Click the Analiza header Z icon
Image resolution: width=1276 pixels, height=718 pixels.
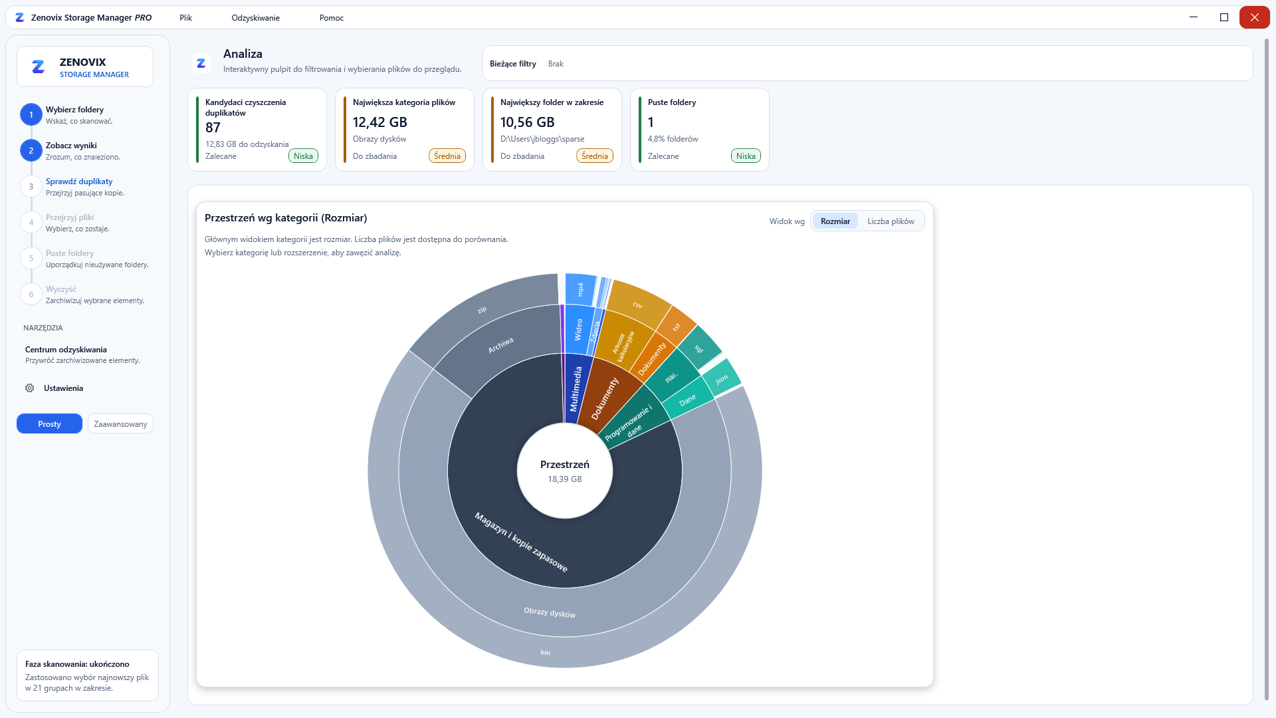(x=201, y=63)
